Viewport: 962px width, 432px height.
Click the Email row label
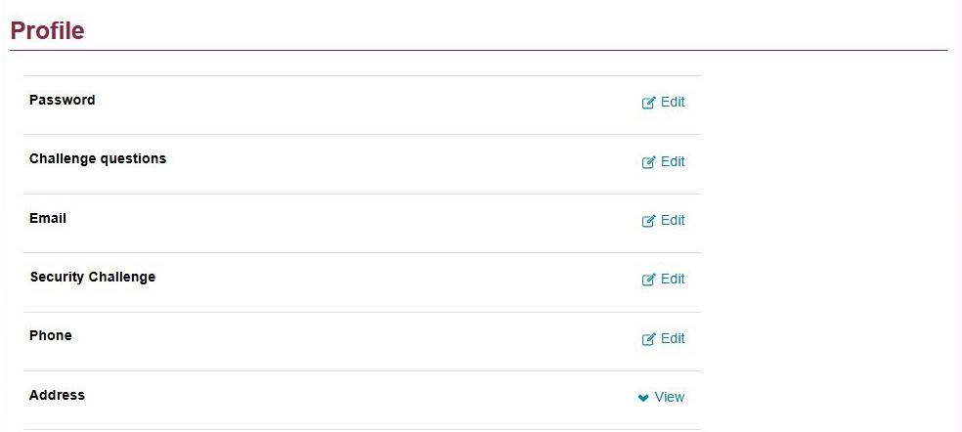click(x=48, y=218)
